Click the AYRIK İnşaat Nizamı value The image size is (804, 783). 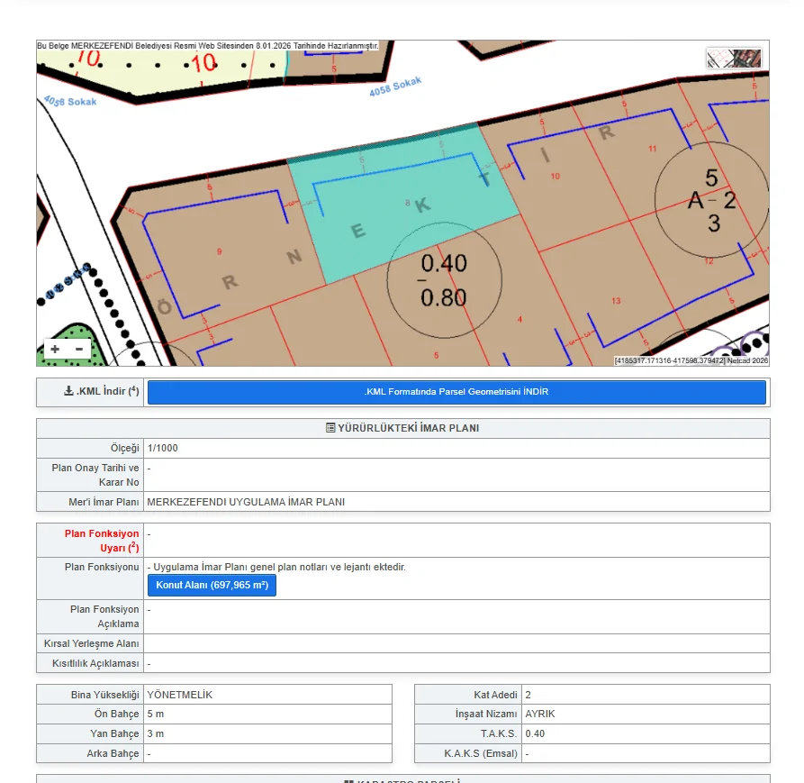pos(541,714)
